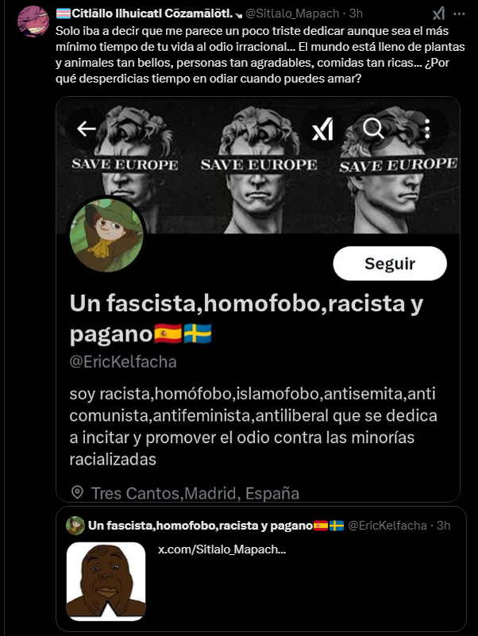Click the SAVE EUROPE banner image
The width and height of the screenshot is (478, 636).
coord(258,165)
